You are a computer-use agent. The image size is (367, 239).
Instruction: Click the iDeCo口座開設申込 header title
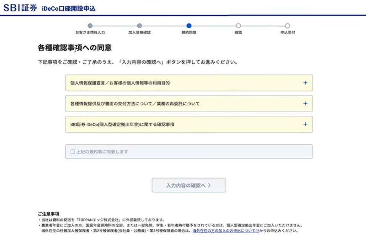(69, 8)
